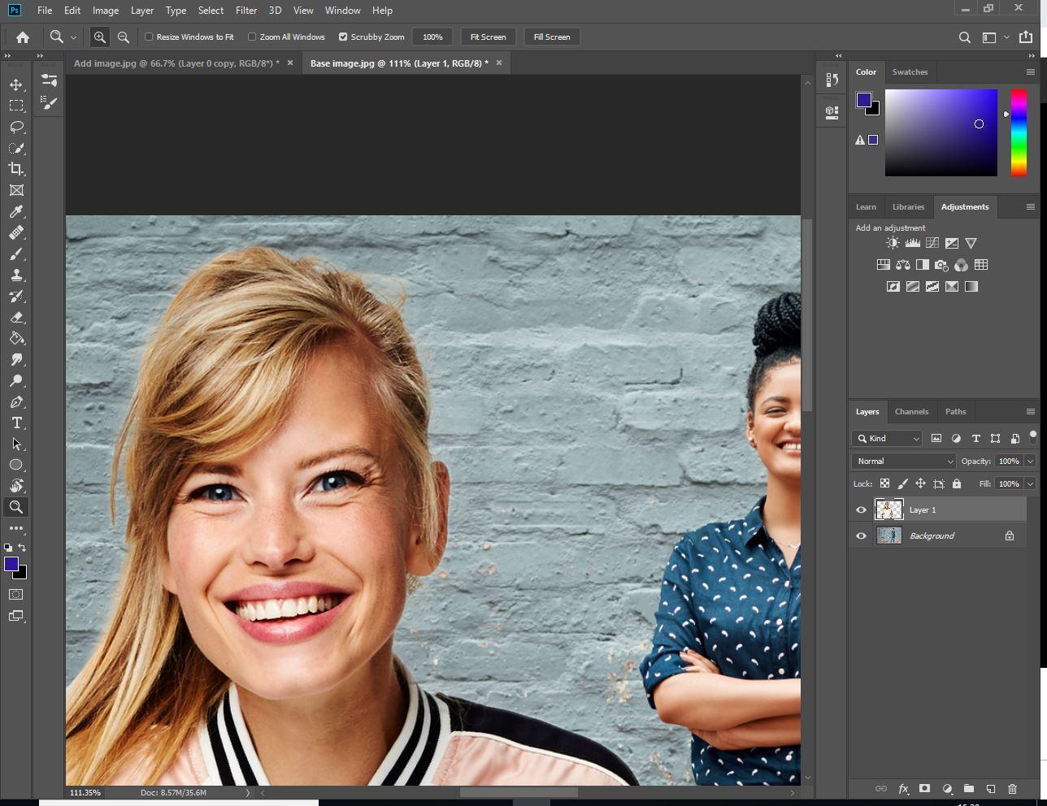Toggle lock position for the layer
1047x806 pixels.
[x=920, y=483]
